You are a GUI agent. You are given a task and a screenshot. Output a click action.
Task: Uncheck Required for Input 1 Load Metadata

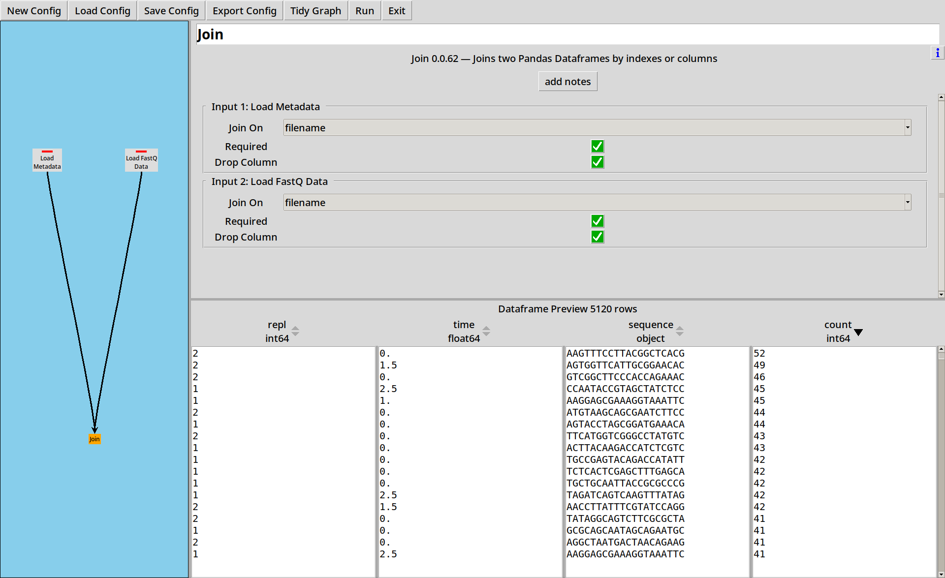pos(598,147)
